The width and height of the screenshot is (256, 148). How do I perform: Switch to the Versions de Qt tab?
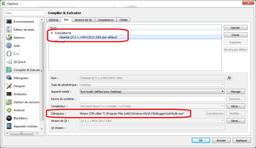click(83, 20)
